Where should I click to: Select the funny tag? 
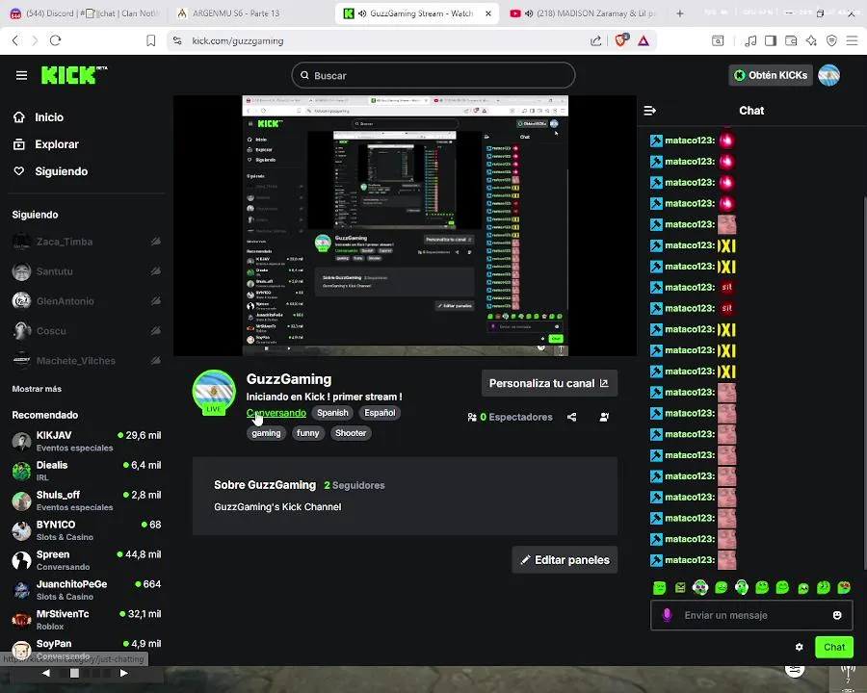[307, 433]
